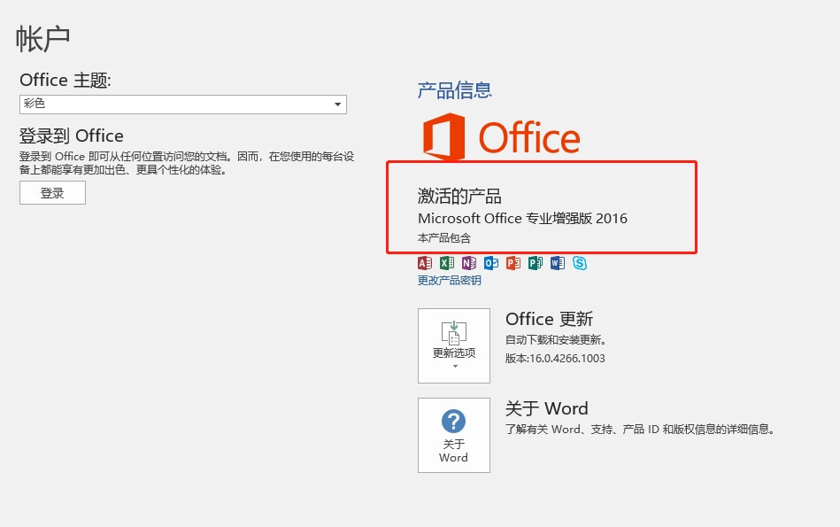Screen dimensions: 840x527
Task: Click the 产品信息 heading
Action: (455, 90)
